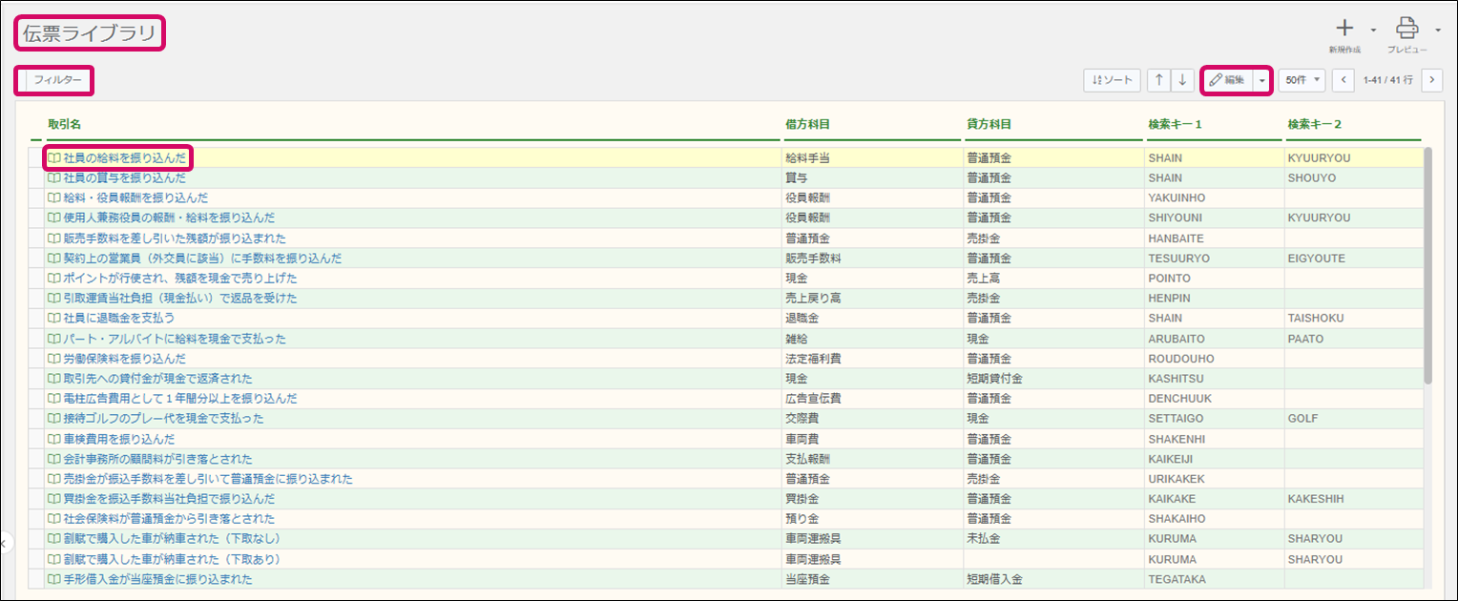Open the フィルター filter panel
The image size is (1458, 601).
[57, 80]
